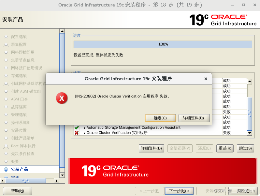Click the red failed icon for Oracle Cluster Verification
The height and width of the screenshot is (196, 260).
click(x=77, y=133)
